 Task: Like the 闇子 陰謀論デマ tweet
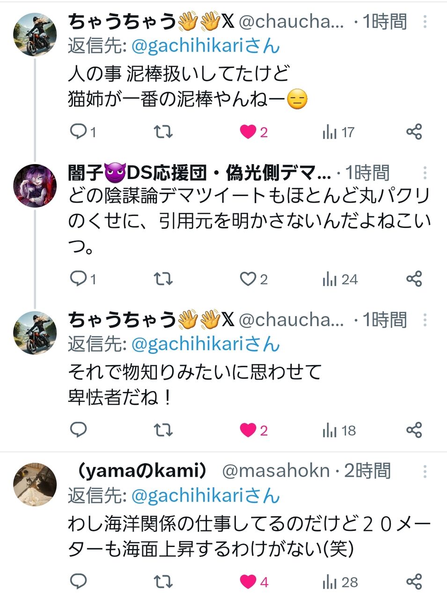pos(248,279)
